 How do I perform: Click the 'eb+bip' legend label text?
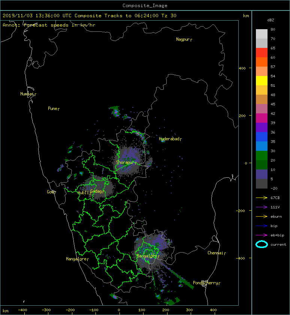tap(277, 235)
